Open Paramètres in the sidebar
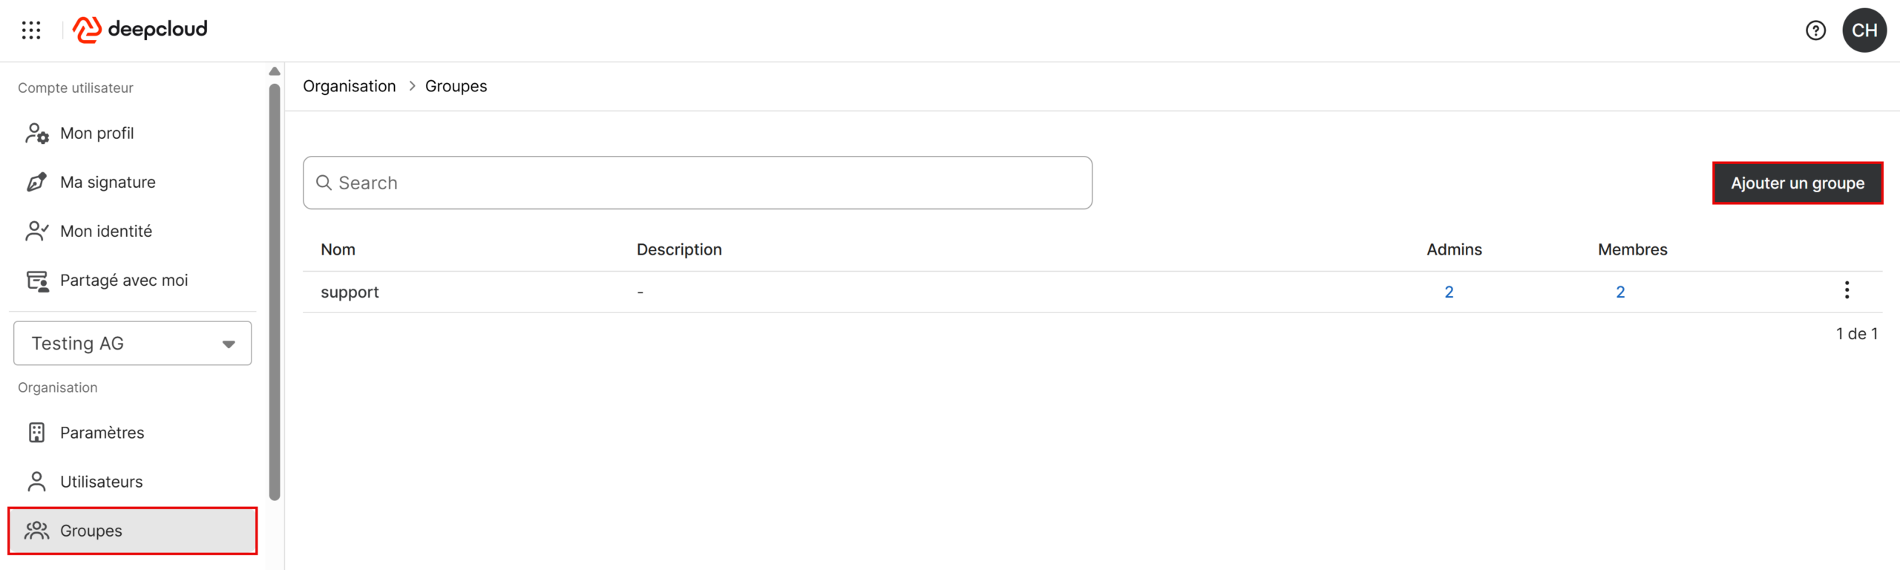Image resolution: width=1900 pixels, height=570 pixels. tap(102, 433)
